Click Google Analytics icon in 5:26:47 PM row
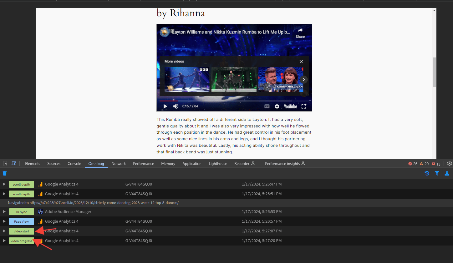 pos(40,184)
